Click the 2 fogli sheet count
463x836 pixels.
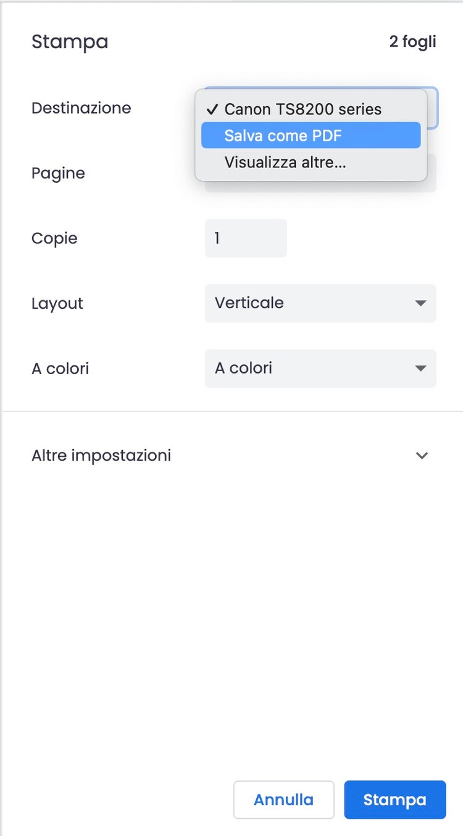click(412, 41)
